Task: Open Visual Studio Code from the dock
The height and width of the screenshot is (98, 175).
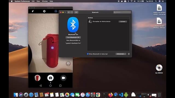Action: point(121,95)
